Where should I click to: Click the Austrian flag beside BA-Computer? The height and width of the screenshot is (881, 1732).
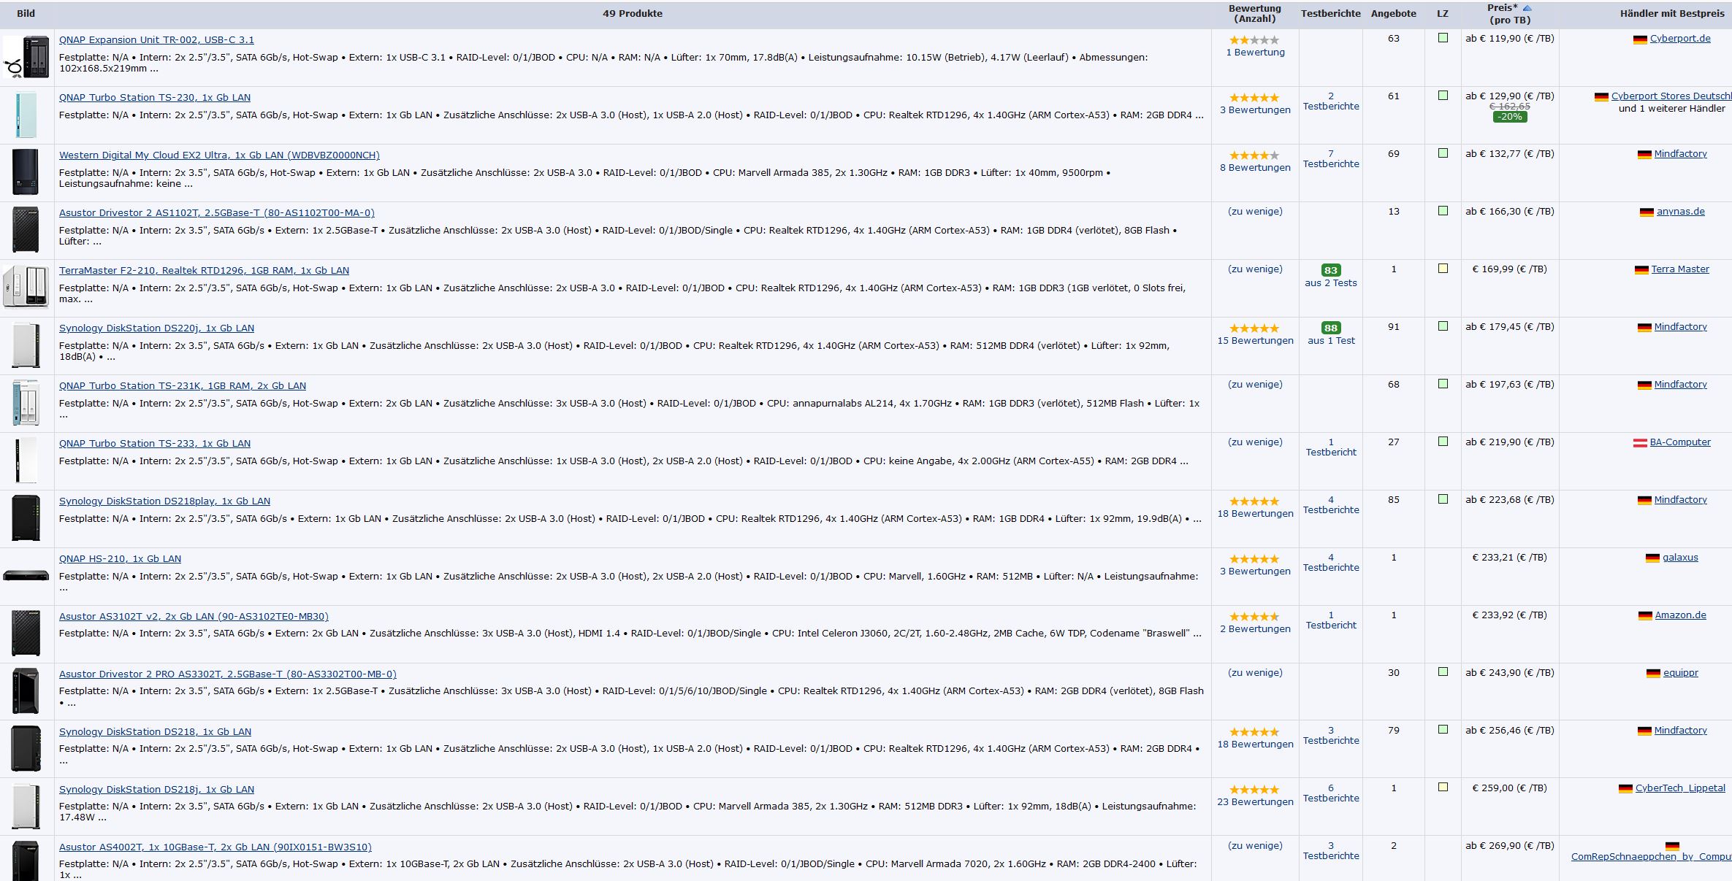[x=1639, y=443]
